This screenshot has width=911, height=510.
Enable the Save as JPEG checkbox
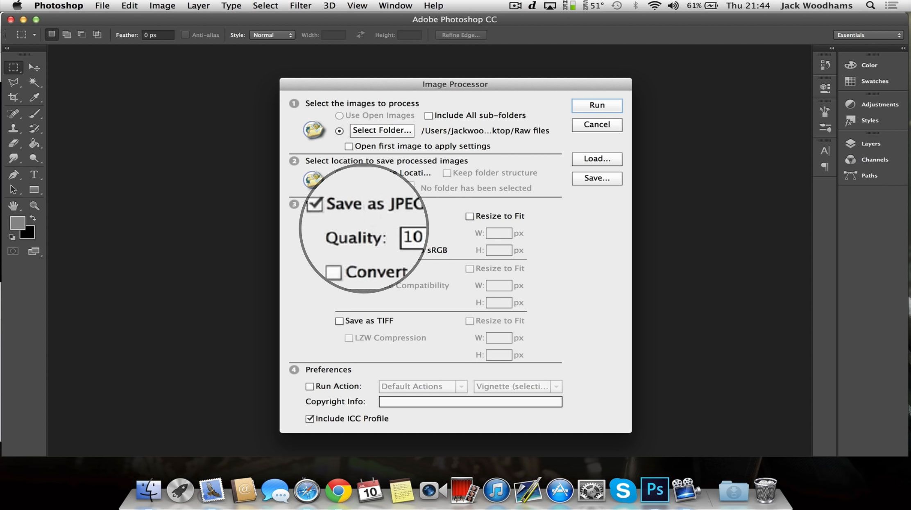[315, 203]
